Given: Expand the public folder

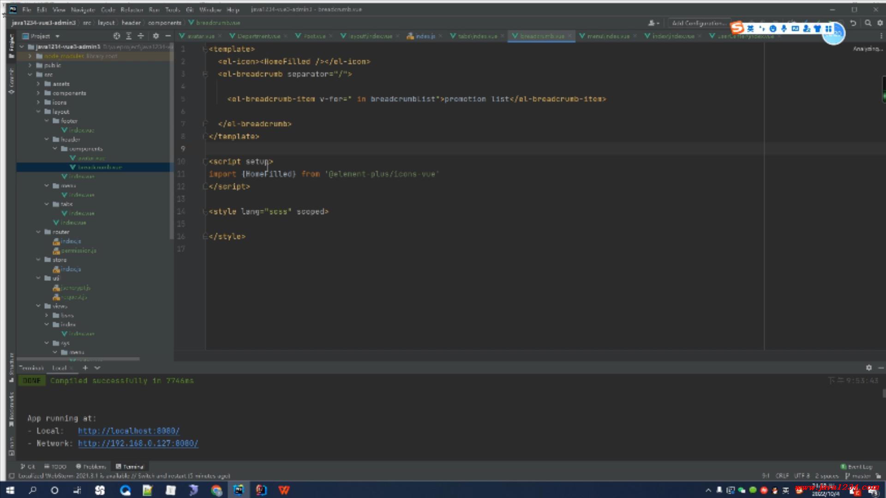Looking at the screenshot, I should point(30,65).
